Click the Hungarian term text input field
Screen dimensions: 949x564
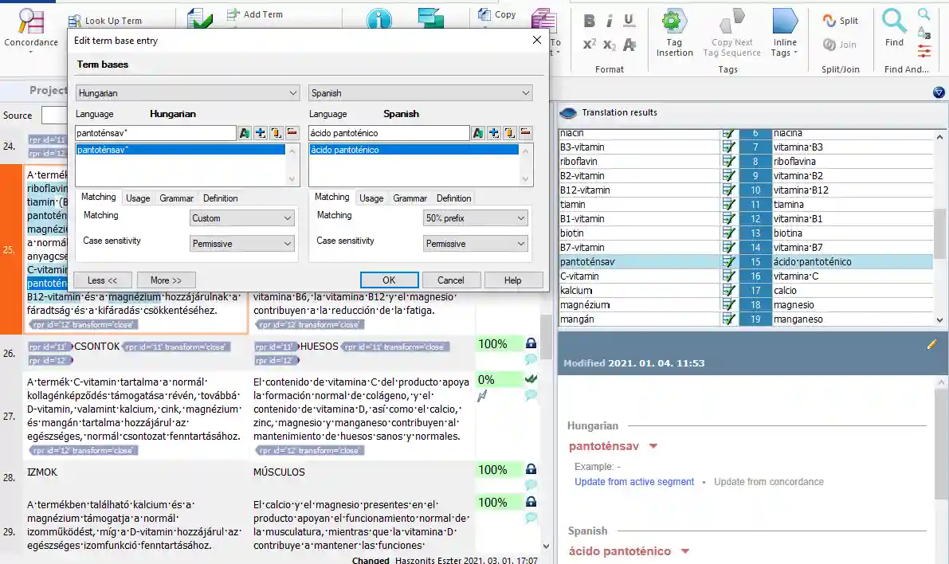point(155,133)
